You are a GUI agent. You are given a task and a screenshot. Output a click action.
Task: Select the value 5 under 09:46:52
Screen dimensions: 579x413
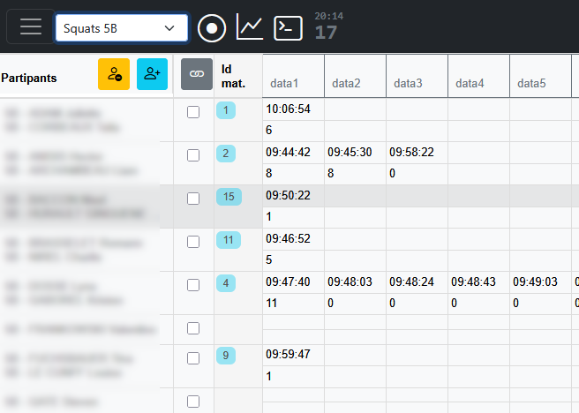point(293,260)
